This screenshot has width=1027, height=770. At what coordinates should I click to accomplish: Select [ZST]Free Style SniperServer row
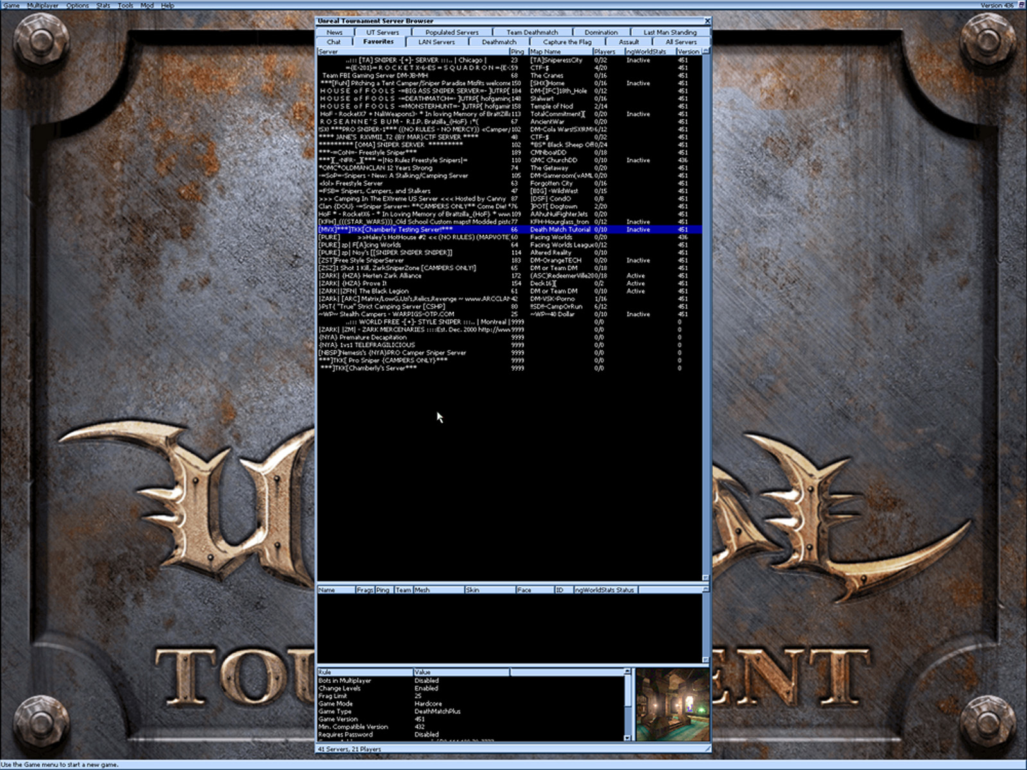pyautogui.click(x=510, y=261)
